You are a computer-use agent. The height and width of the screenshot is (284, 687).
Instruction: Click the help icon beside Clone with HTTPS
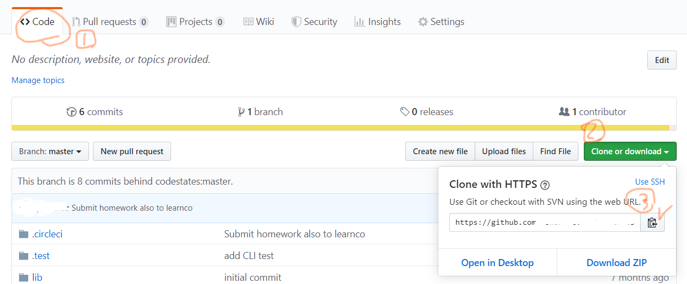click(x=545, y=185)
